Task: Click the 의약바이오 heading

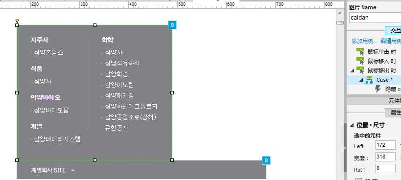Action: 46,97
